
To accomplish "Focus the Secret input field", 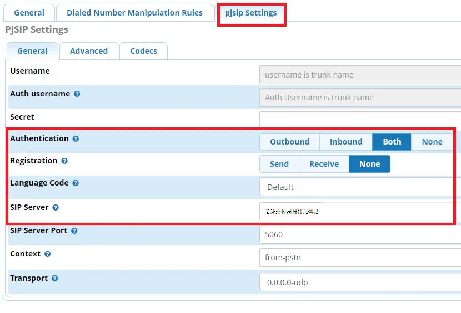I will (360, 120).
